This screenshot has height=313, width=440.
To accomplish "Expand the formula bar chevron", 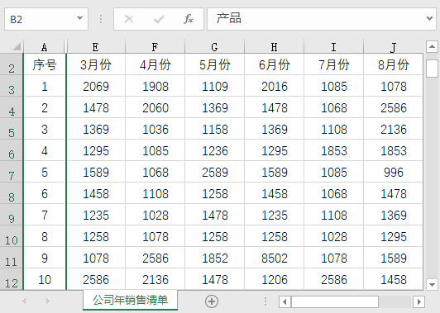I will click(429, 18).
